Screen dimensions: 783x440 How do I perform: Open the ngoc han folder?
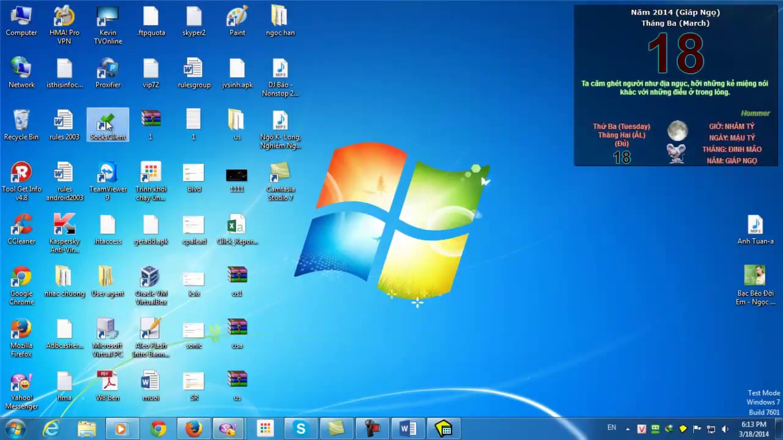[x=280, y=21]
